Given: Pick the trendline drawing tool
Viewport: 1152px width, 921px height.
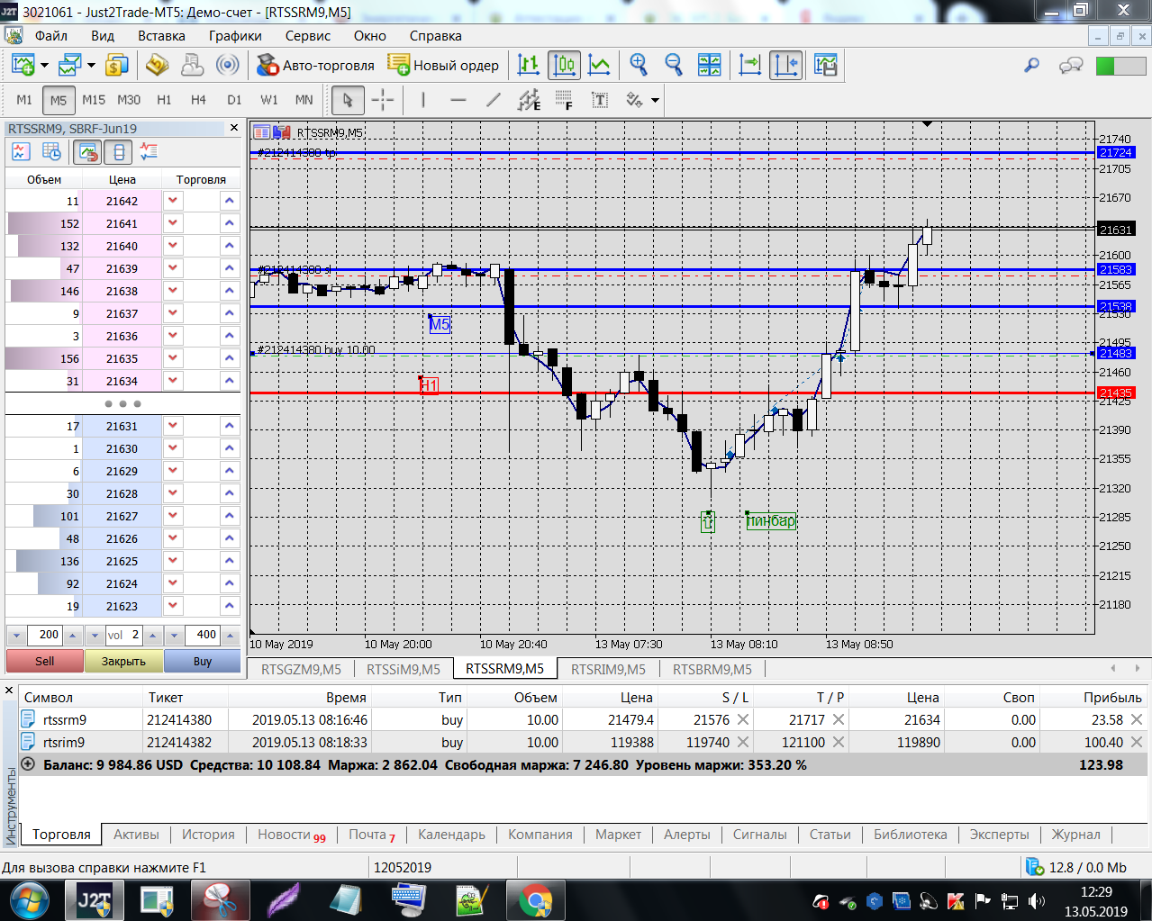Looking at the screenshot, I should 493,100.
